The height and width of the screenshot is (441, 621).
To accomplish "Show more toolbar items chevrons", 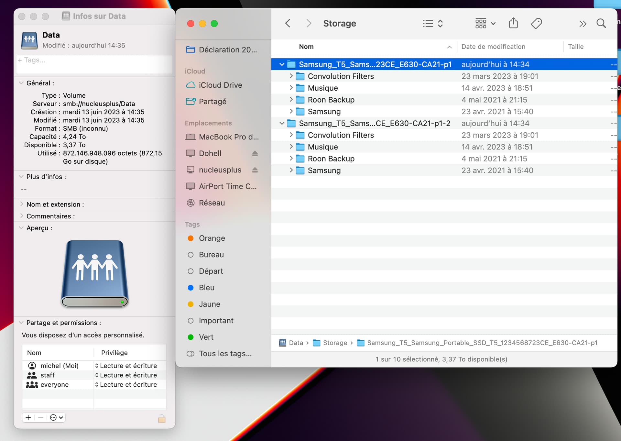I will (x=583, y=24).
